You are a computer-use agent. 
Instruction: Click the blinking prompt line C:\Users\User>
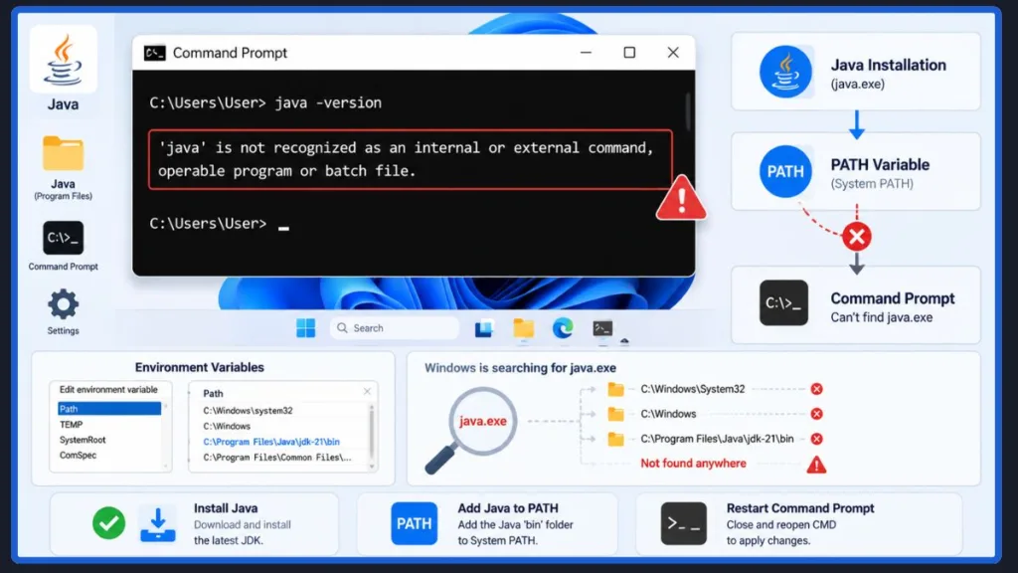pos(220,224)
